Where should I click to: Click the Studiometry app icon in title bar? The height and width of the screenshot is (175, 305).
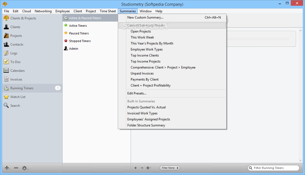pyautogui.click(x=5, y=4)
